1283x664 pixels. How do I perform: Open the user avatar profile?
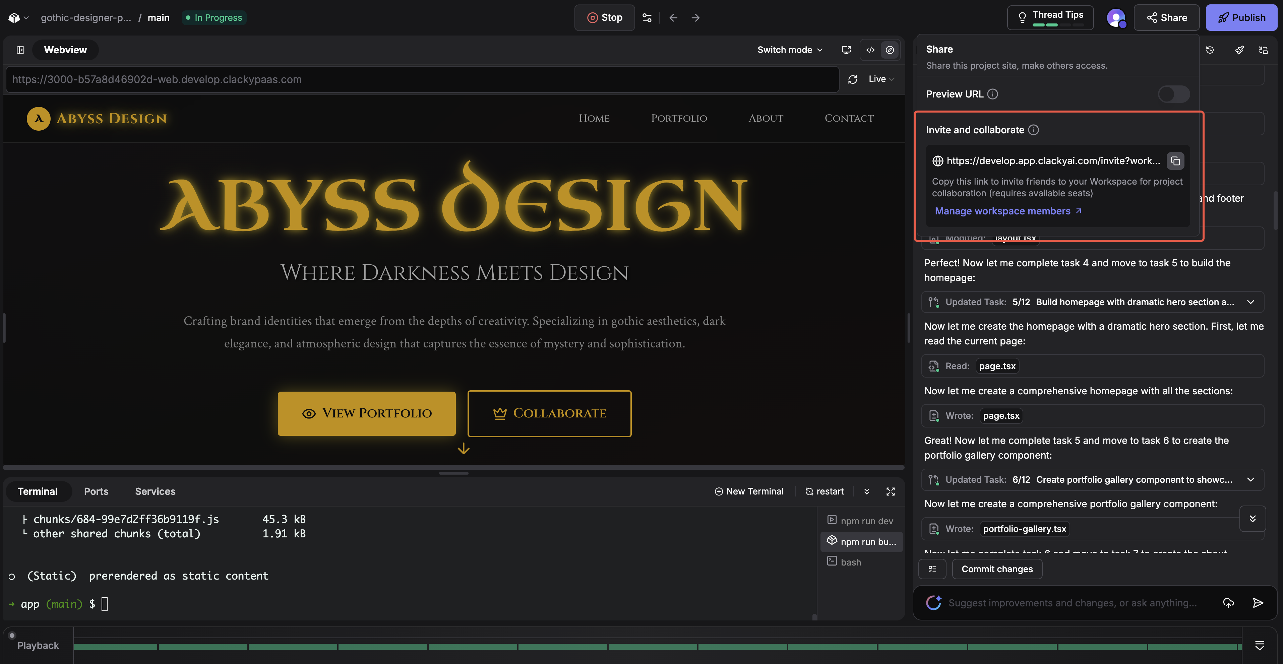coord(1116,18)
